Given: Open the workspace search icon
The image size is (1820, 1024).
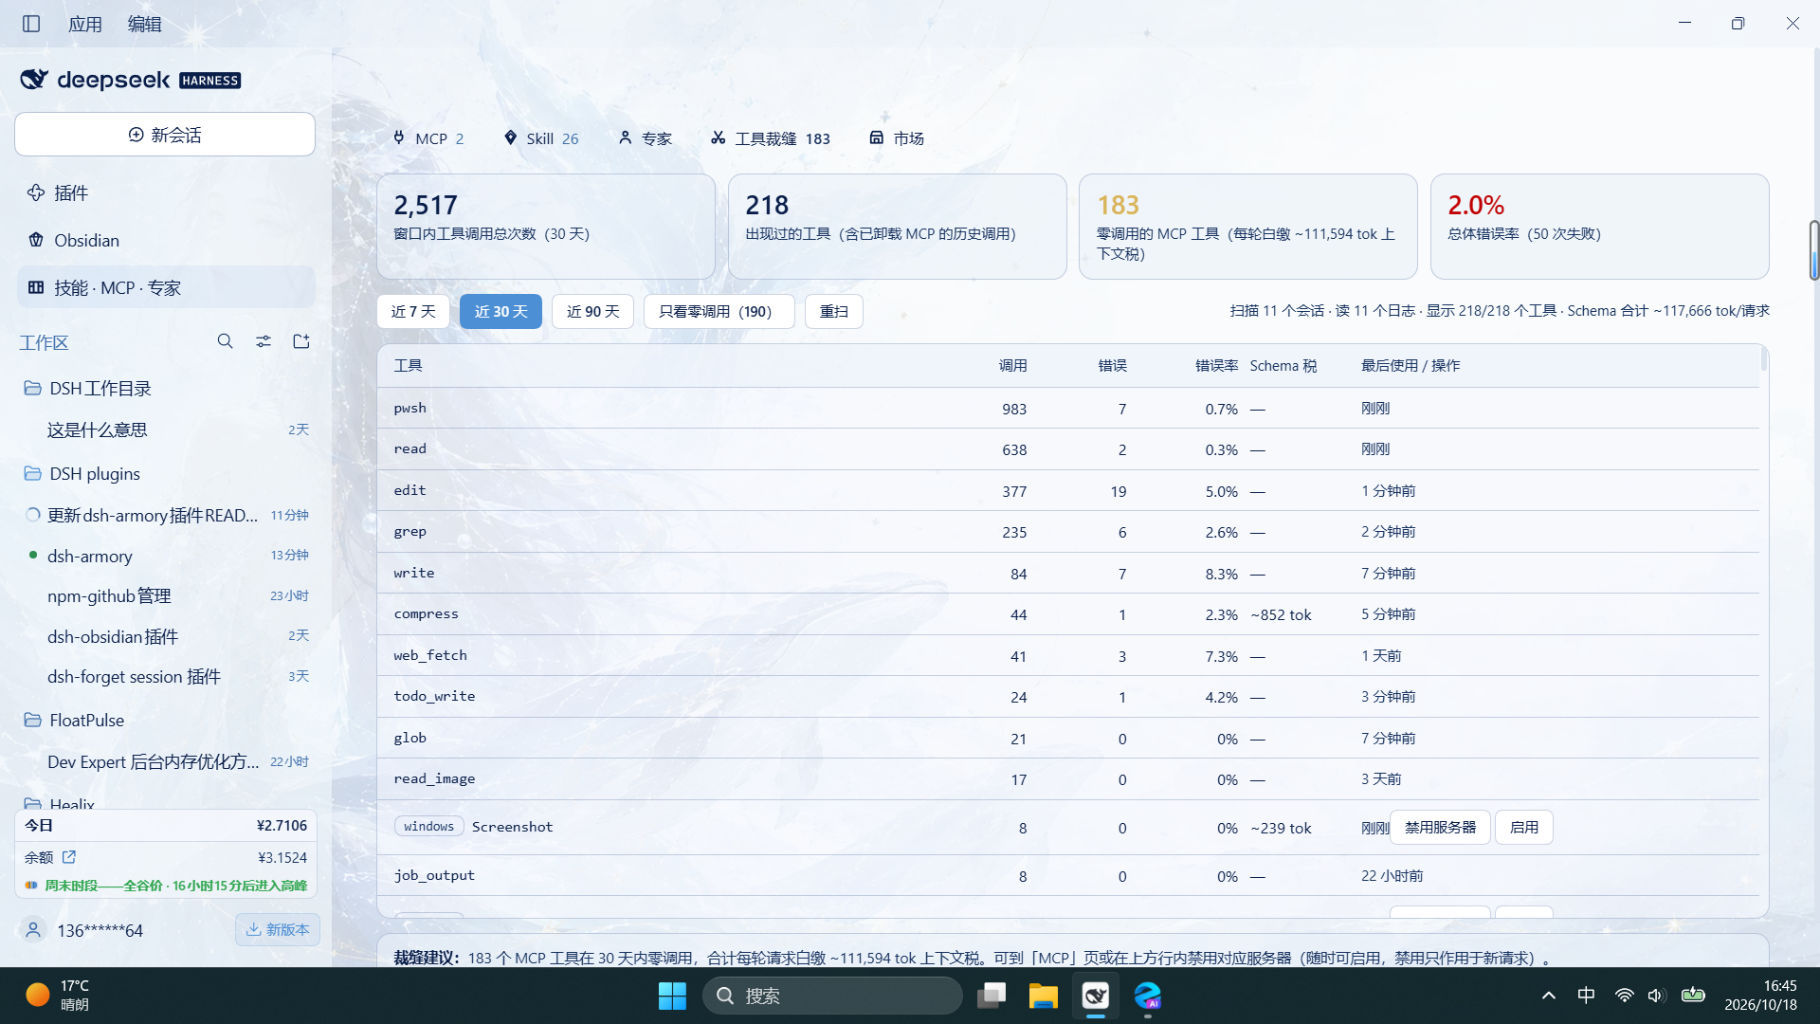Looking at the screenshot, I should pos(225,341).
